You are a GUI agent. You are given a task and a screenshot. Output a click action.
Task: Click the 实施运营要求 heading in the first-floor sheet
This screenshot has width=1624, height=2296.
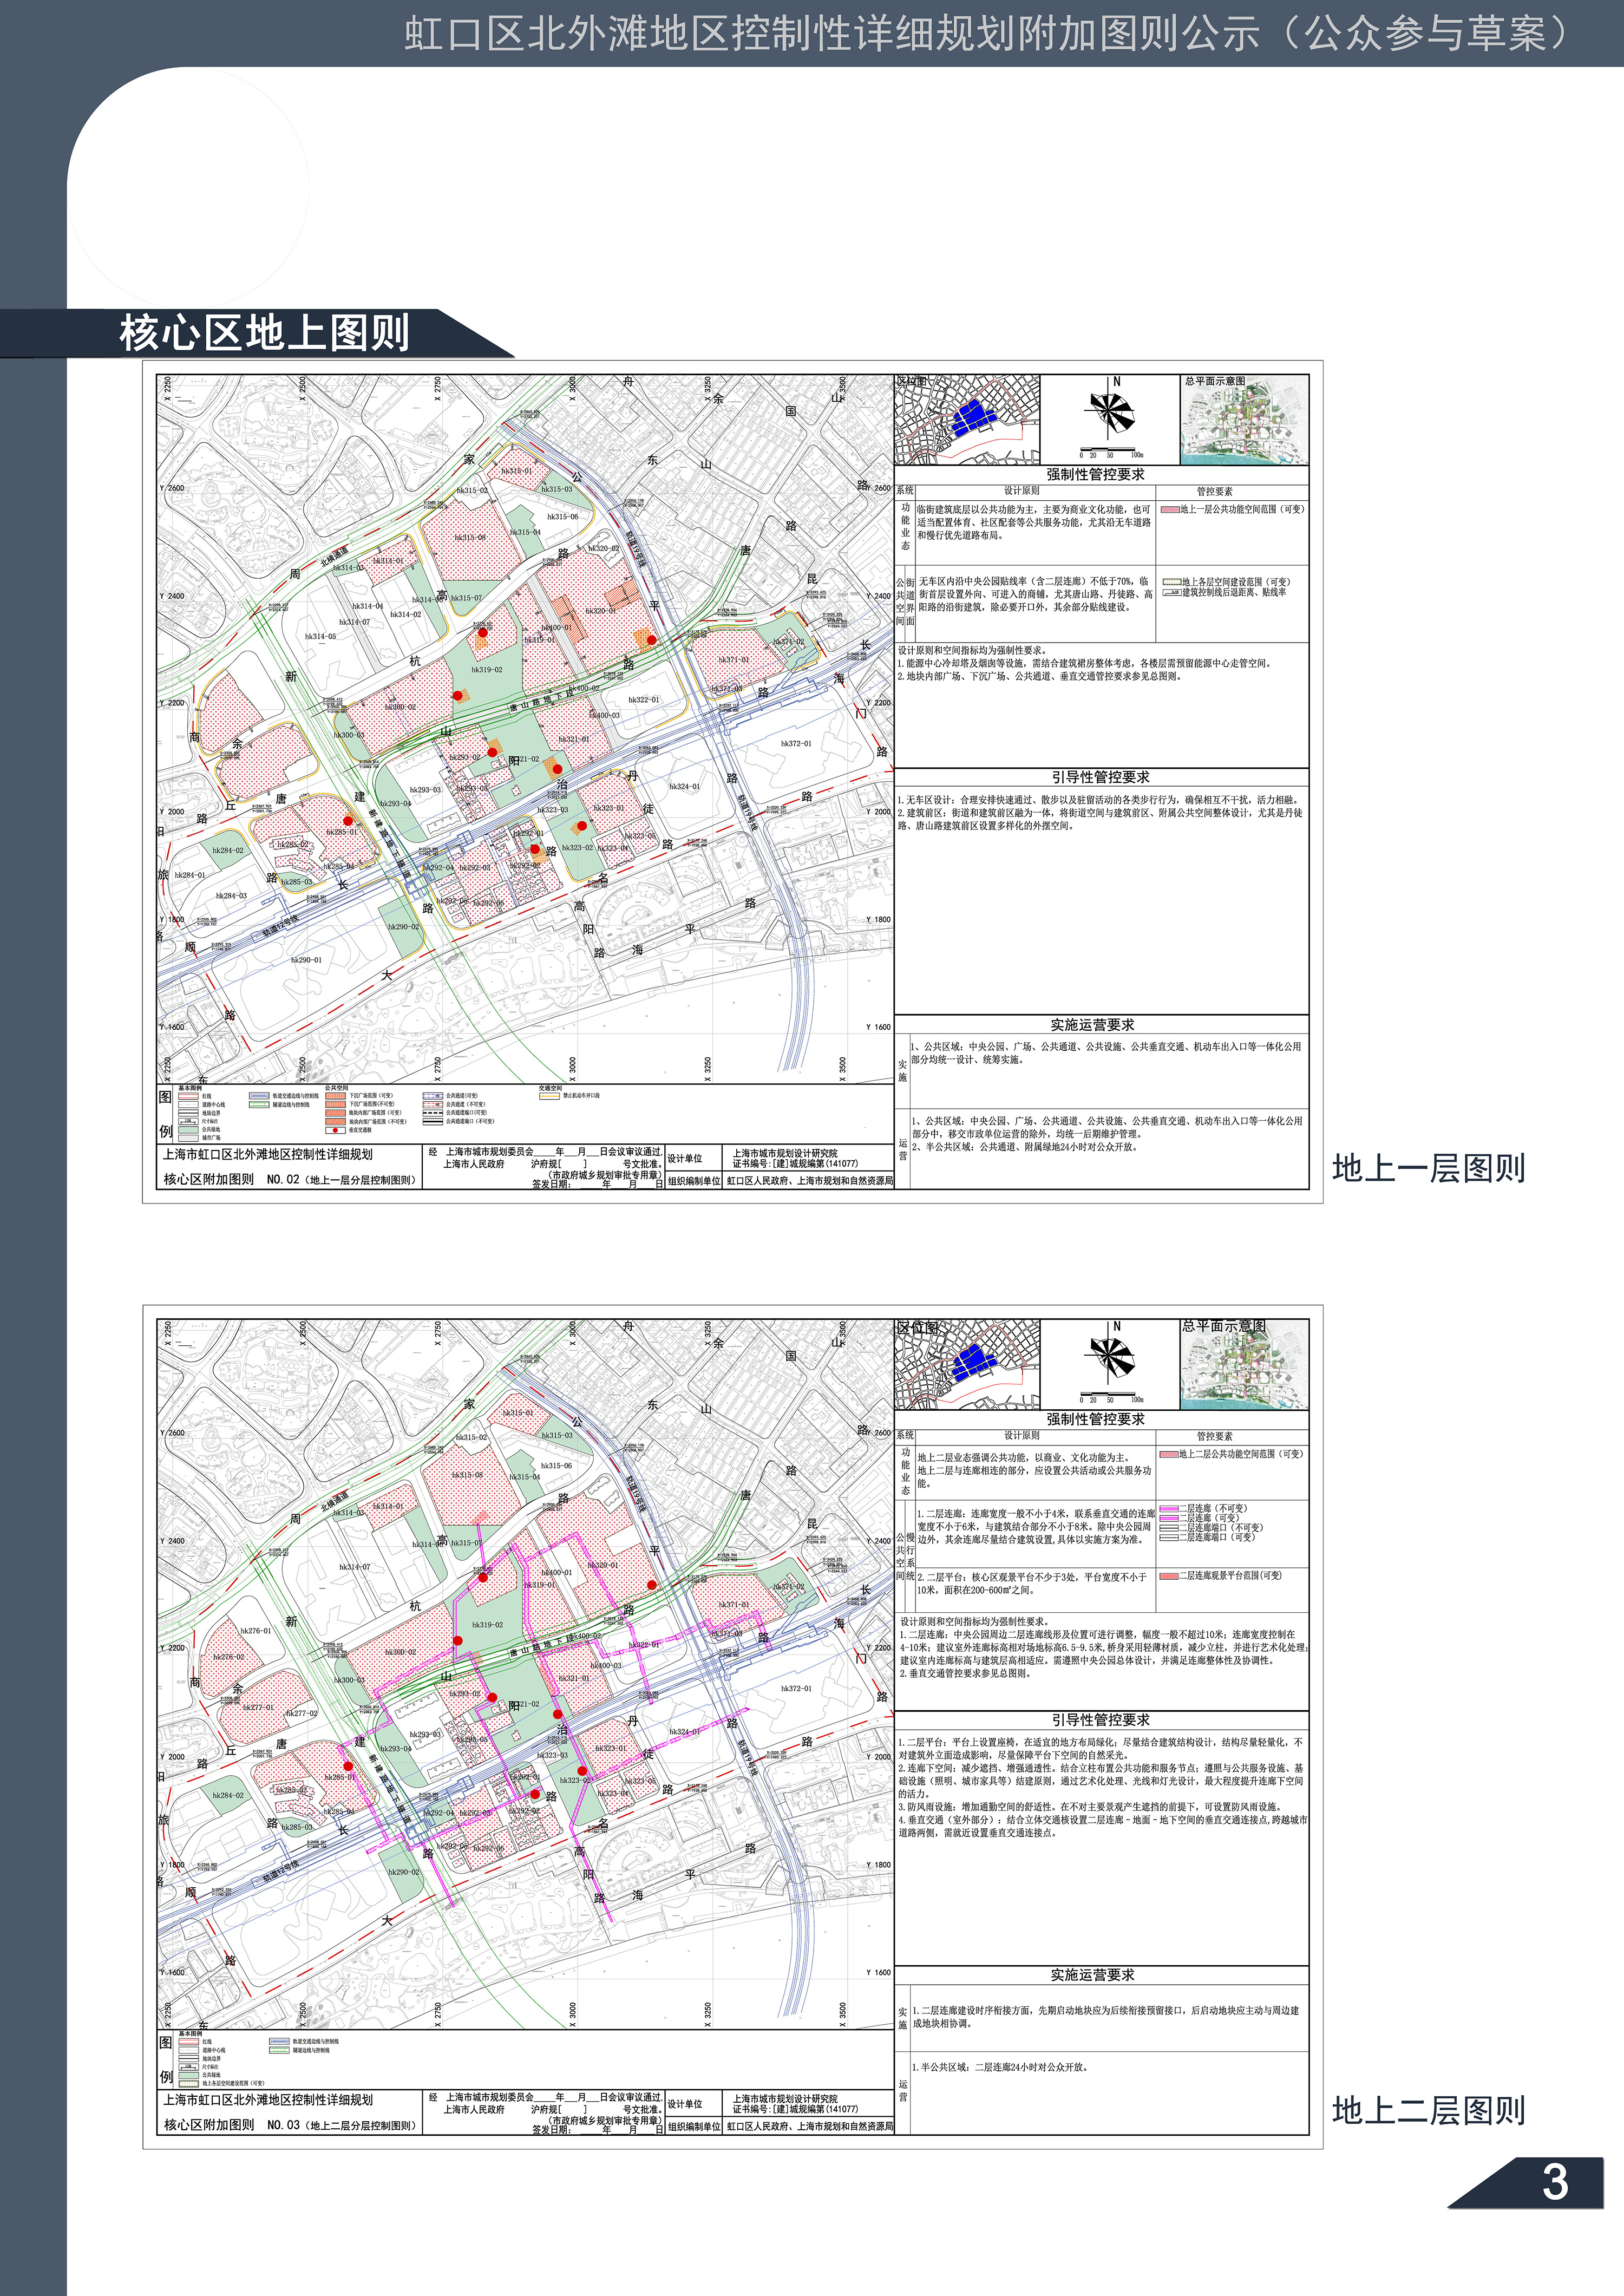tap(1092, 1025)
